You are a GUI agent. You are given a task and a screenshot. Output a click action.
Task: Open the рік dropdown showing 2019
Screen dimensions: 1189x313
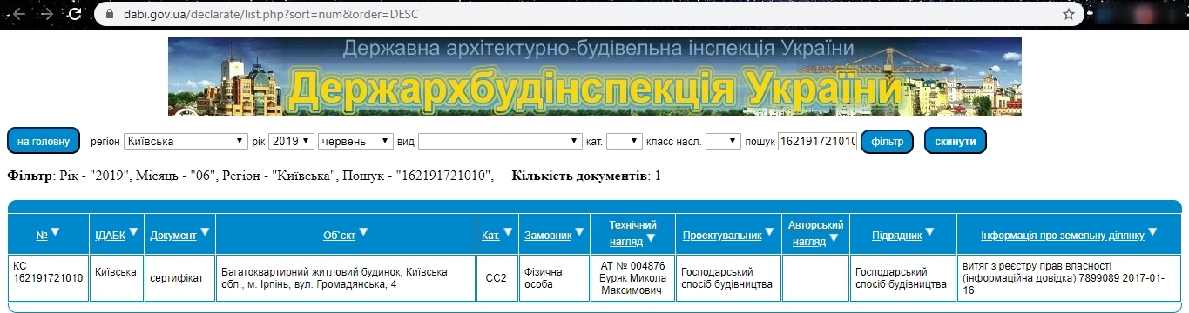coord(292,141)
